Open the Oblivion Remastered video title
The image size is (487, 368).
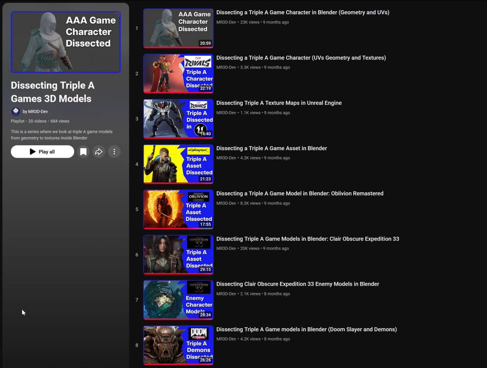pyautogui.click(x=300, y=194)
